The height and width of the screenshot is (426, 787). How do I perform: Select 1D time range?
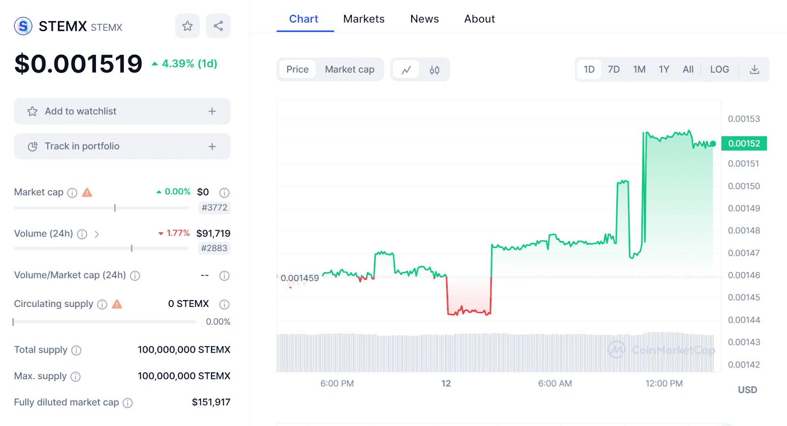coord(589,69)
